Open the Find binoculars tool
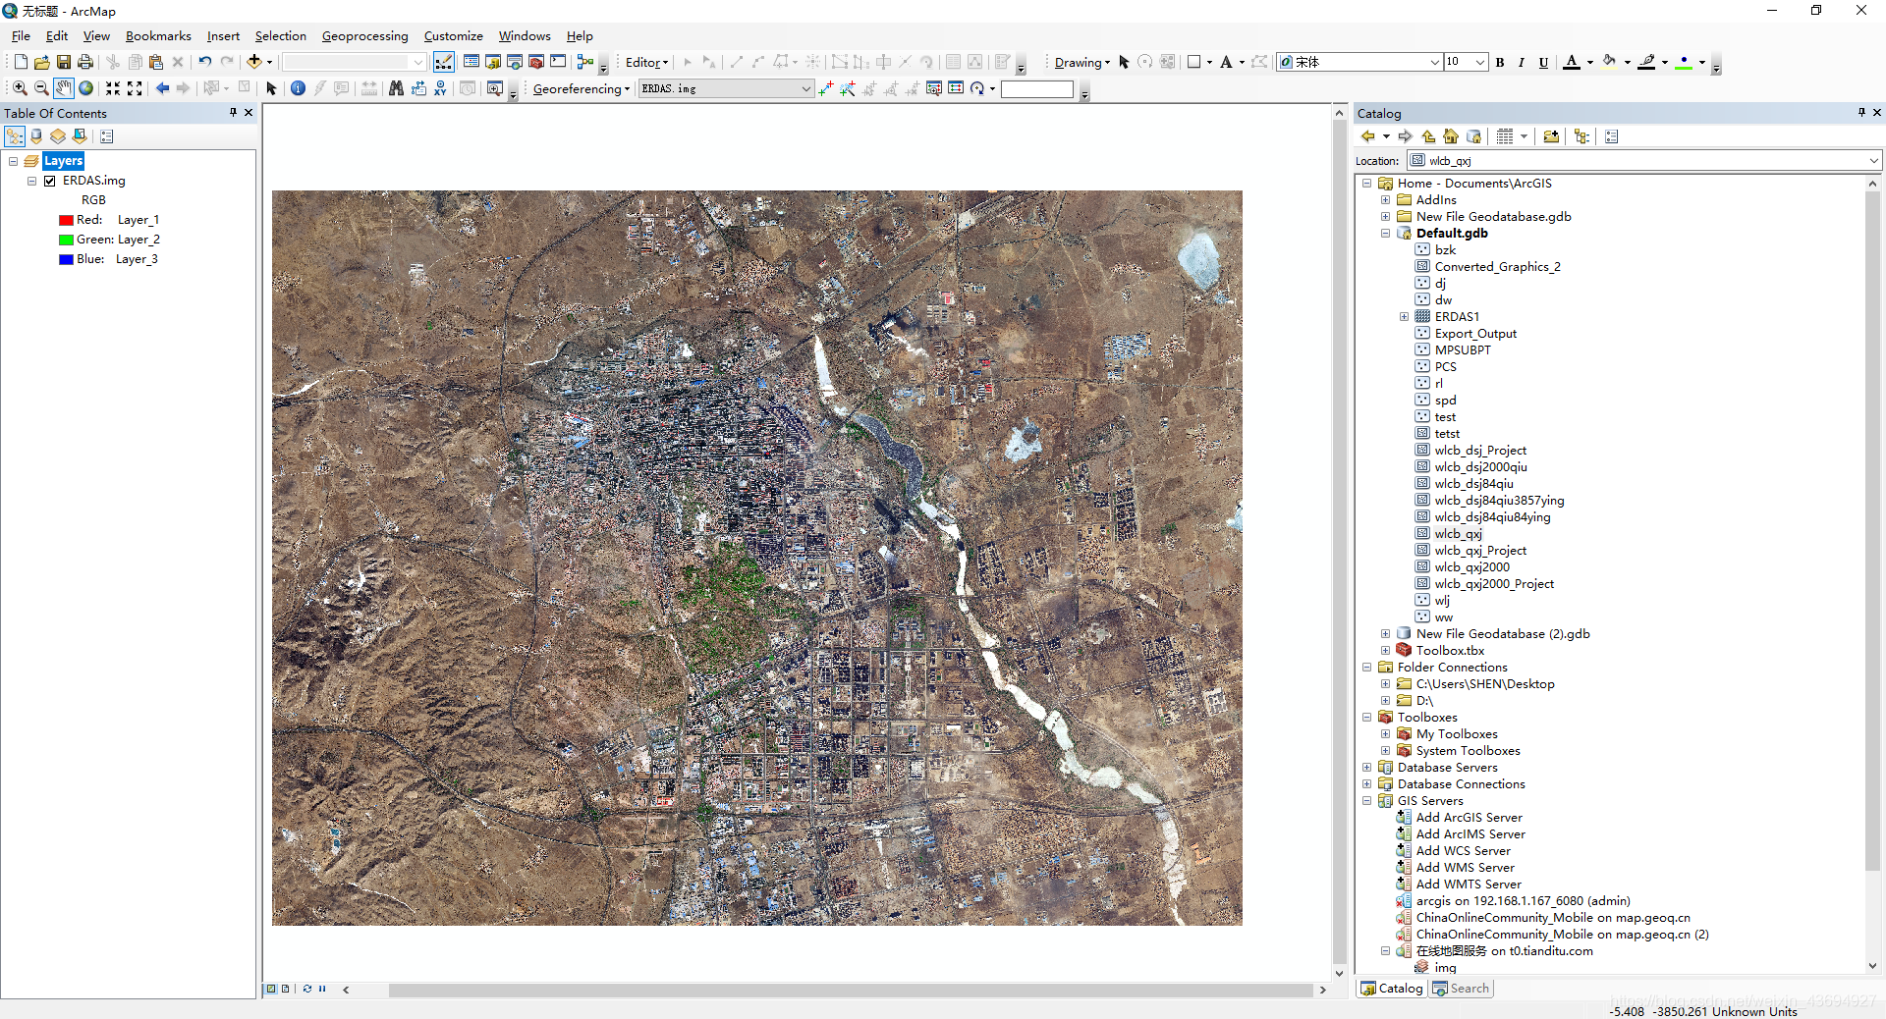 [x=396, y=88]
